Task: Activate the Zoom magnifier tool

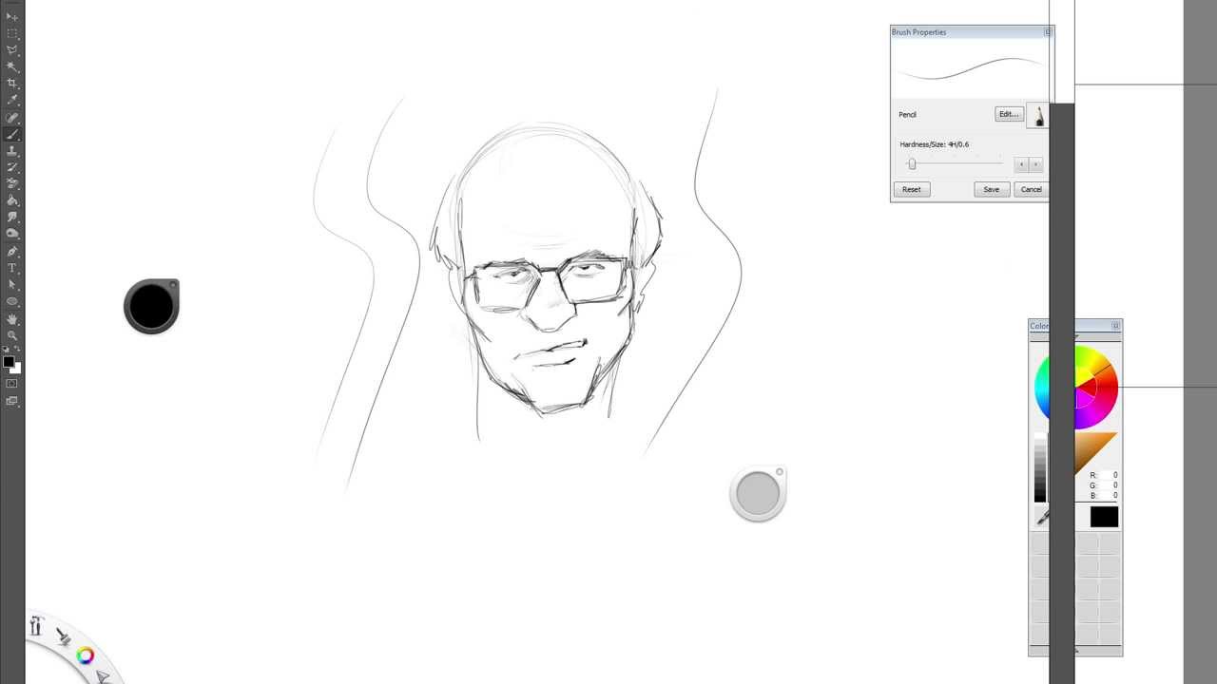Action: pos(12,333)
